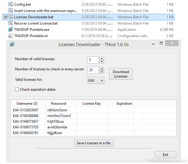The image size is (188, 164).
Task: Decrease licenses to check in every server
Action: [102, 72]
